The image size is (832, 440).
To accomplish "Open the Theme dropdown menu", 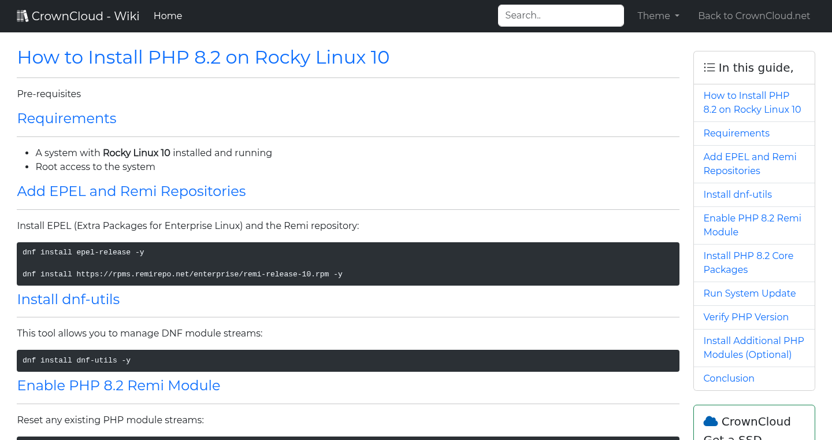I will click(x=658, y=16).
